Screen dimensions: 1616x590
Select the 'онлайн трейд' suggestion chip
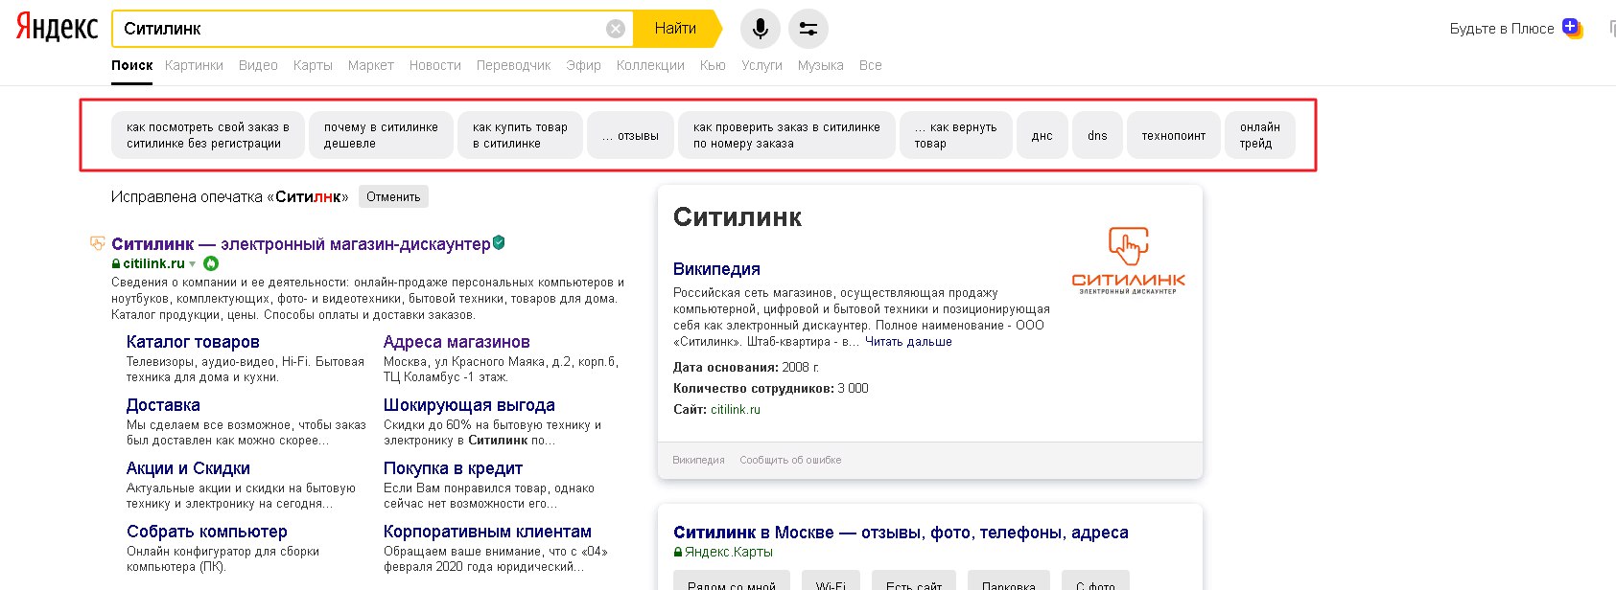point(1260,135)
